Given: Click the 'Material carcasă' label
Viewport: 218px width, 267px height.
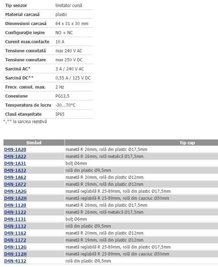Looking at the screenshot, I should coord(22,15).
